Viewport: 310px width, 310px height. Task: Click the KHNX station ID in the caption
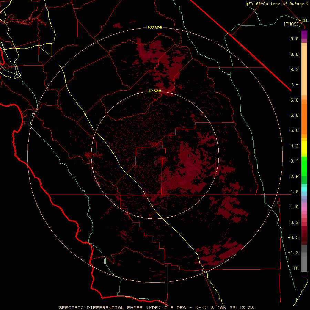pyautogui.click(x=202, y=308)
